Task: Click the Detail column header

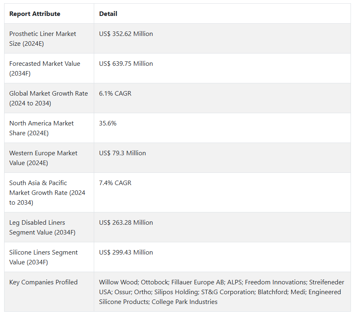Action: tap(108, 14)
